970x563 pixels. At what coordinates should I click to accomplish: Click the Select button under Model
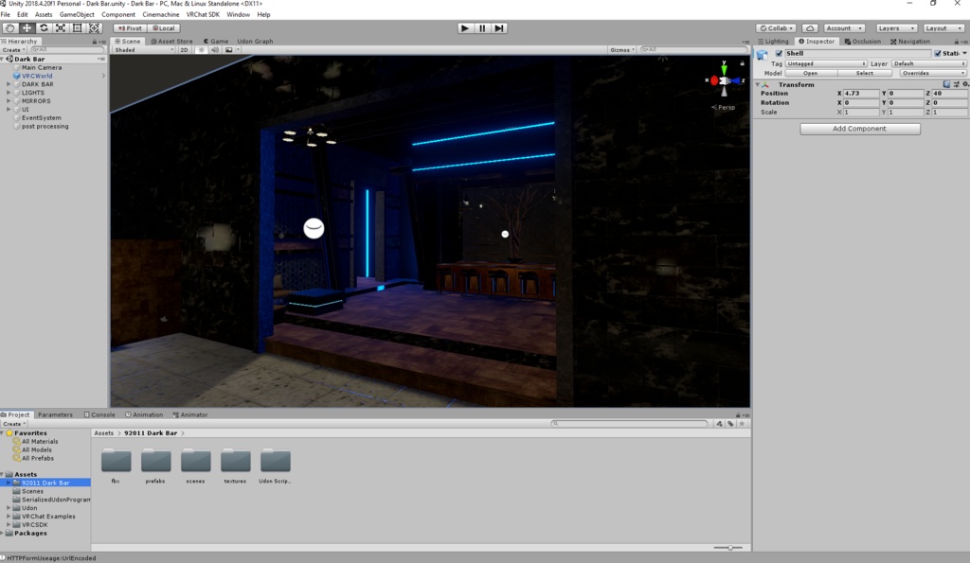864,73
